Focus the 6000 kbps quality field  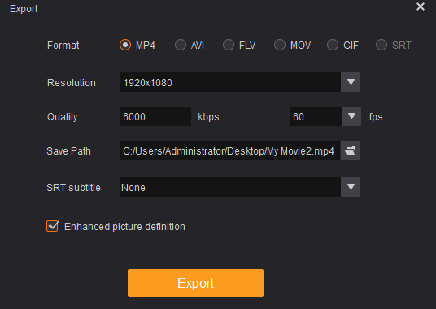pos(155,116)
